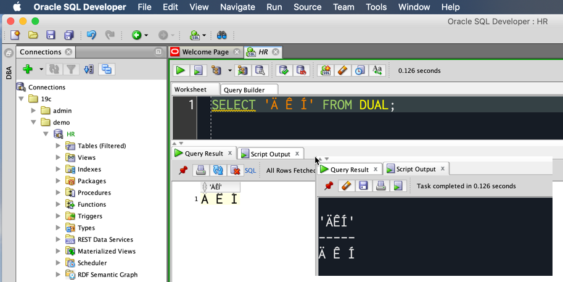Click the print icon in Script Output toolbar
The width and height of the screenshot is (563, 282).
coord(380,186)
